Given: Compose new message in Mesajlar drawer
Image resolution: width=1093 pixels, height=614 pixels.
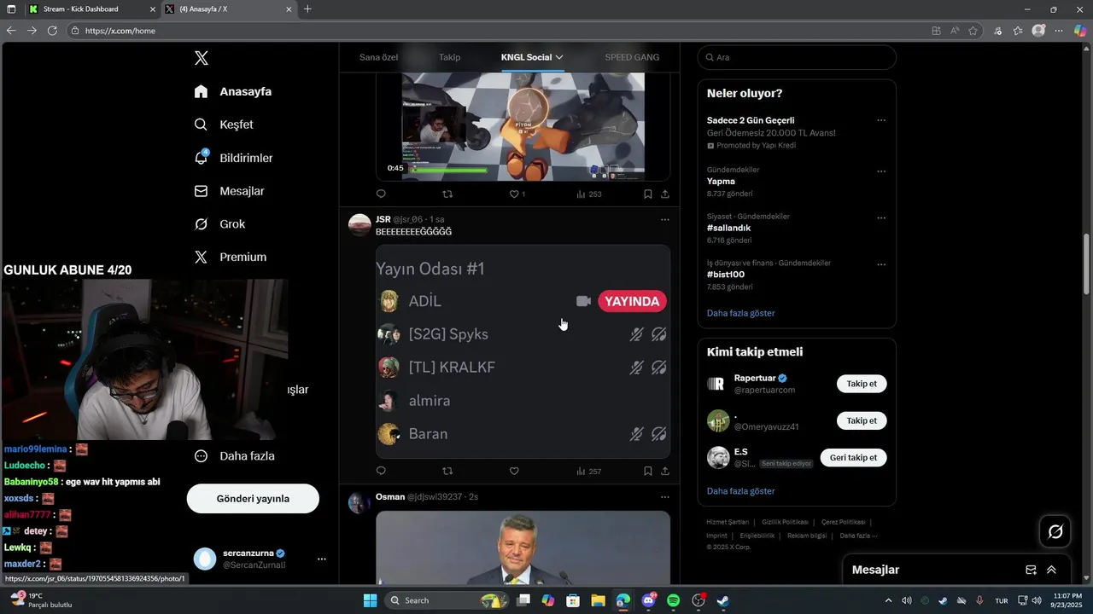Looking at the screenshot, I should tap(1031, 570).
